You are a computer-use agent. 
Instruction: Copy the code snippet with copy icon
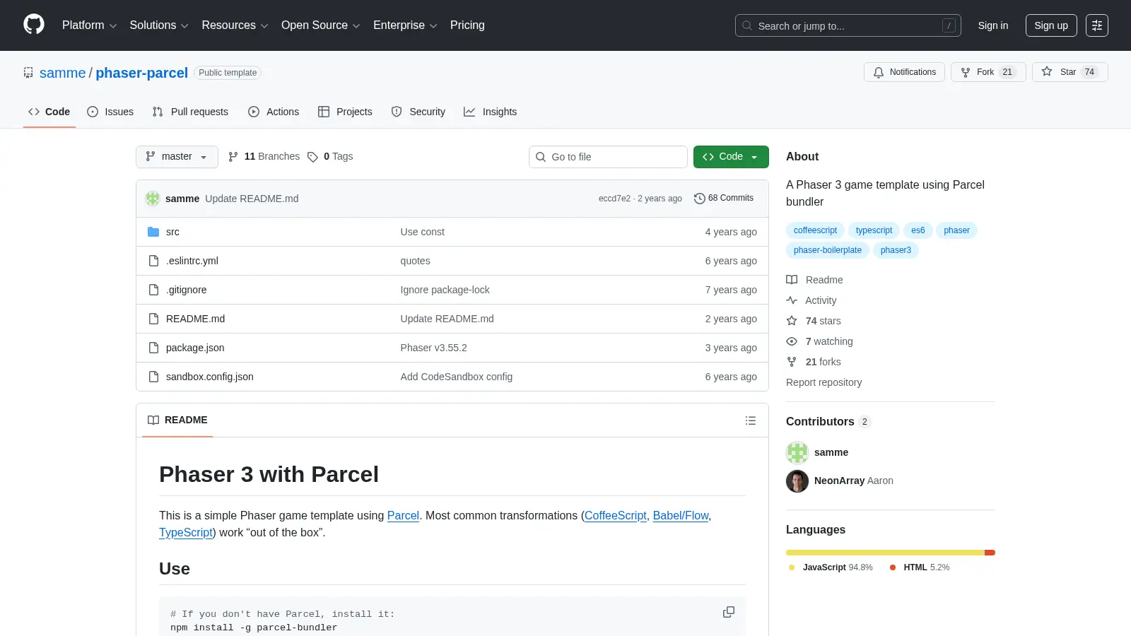729,612
